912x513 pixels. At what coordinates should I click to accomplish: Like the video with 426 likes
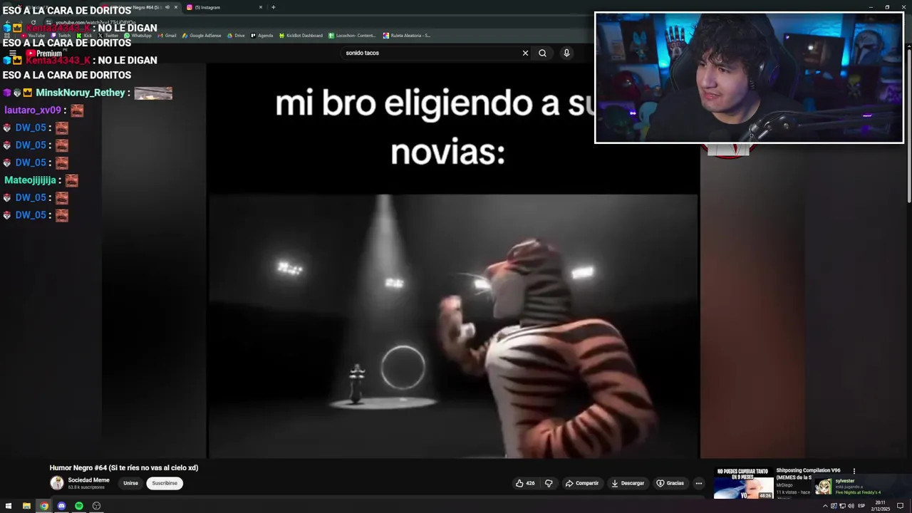point(525,483)
